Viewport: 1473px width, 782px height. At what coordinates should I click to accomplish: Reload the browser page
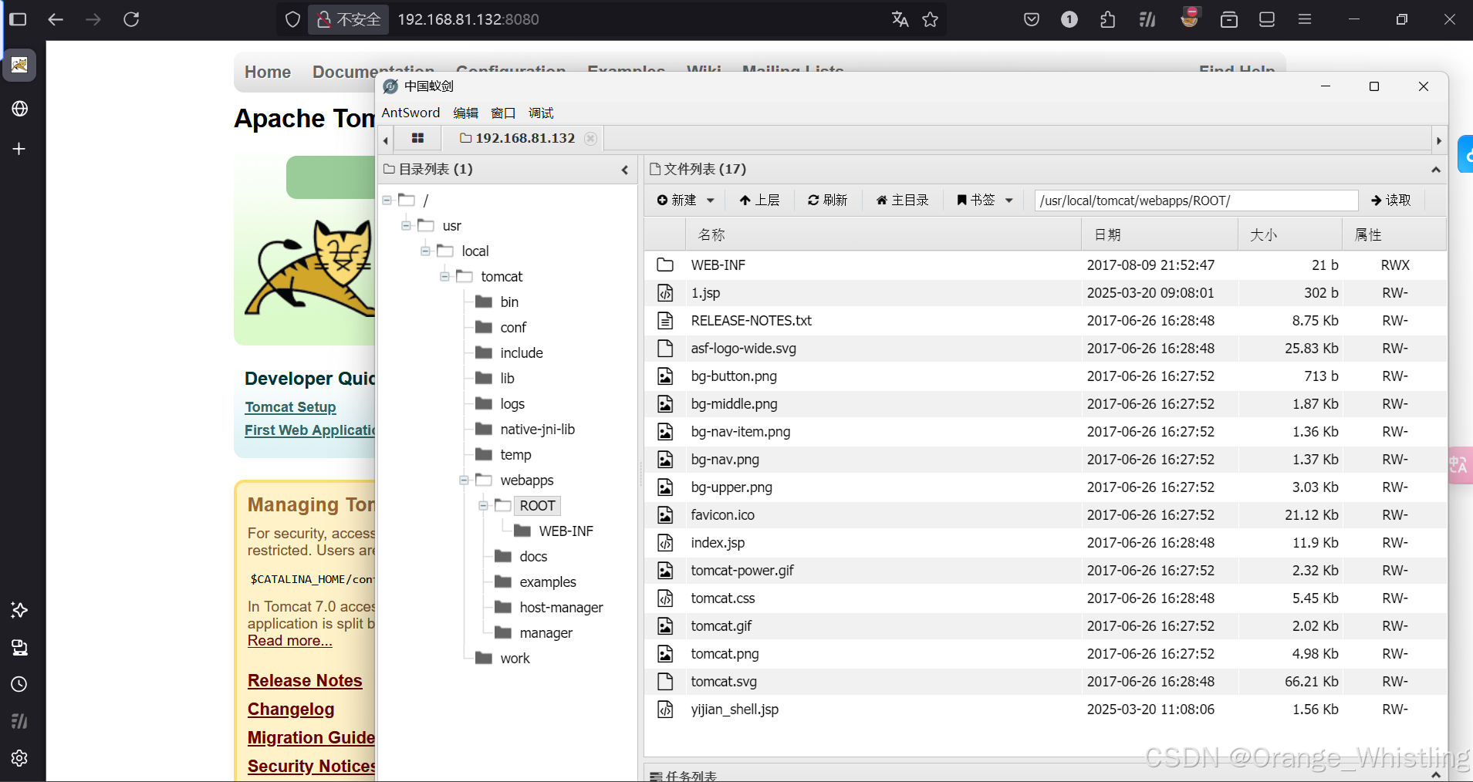tap(131, 19)
